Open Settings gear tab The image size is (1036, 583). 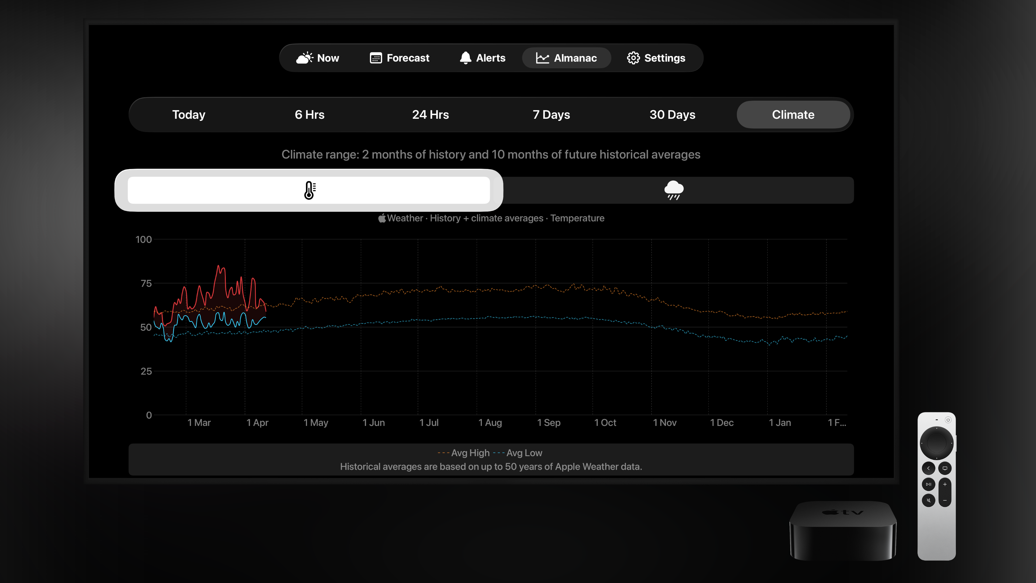point(656,58)
